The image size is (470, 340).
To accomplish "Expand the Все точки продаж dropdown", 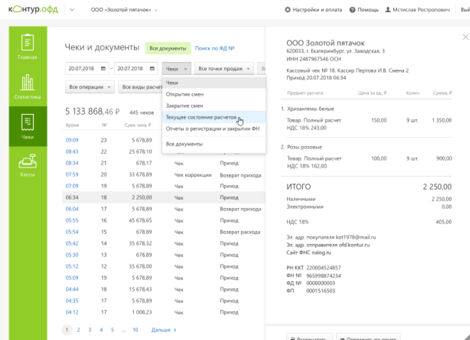I will click(223, 69).
